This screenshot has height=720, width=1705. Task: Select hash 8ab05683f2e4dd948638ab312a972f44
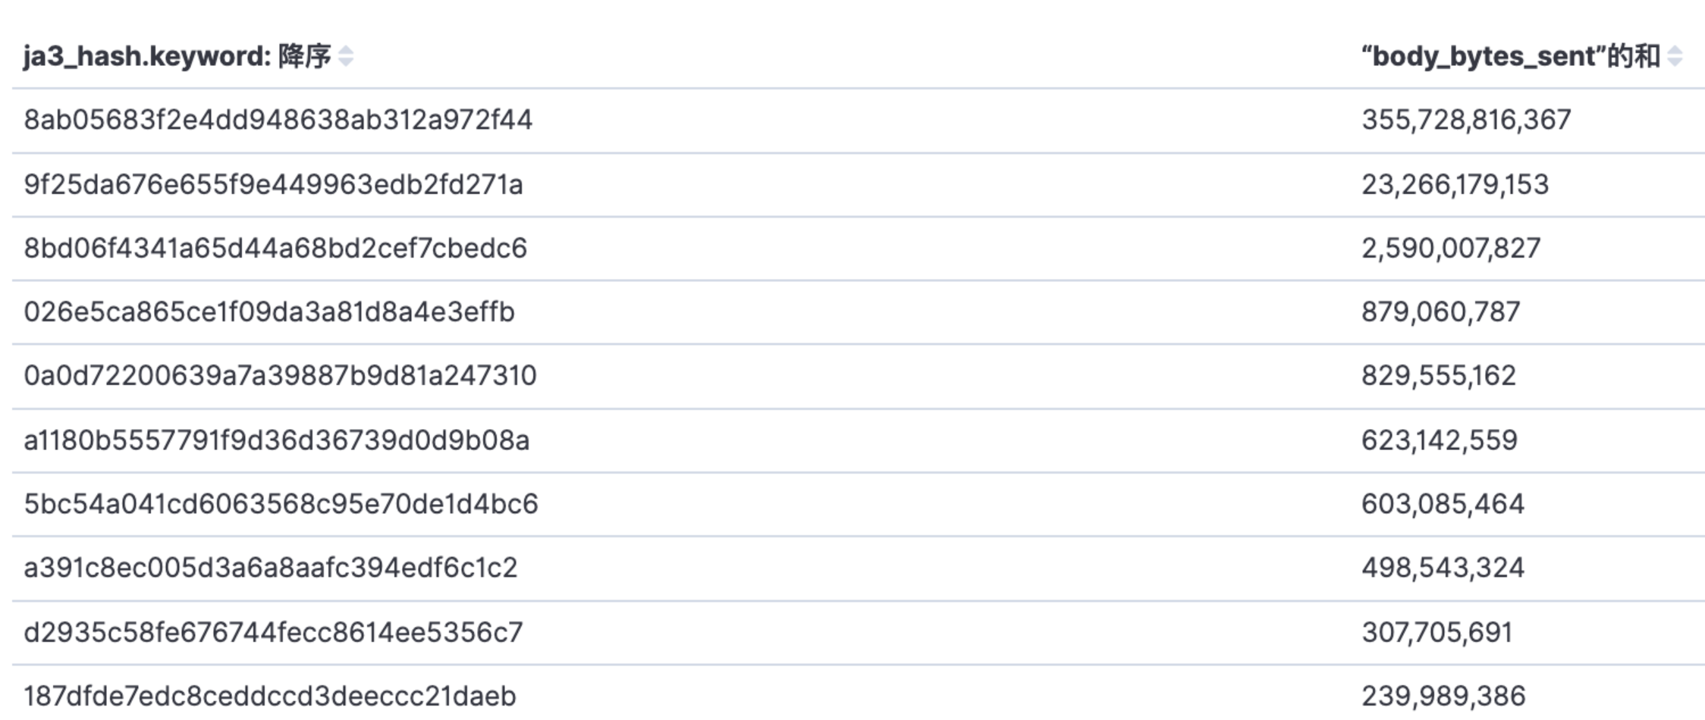[278, 120]
